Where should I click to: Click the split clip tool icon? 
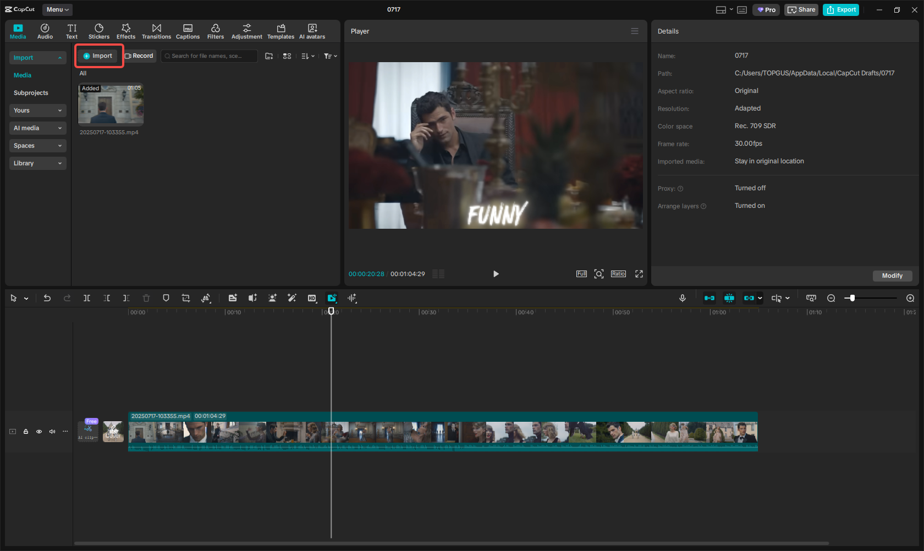tap(87, 298)
